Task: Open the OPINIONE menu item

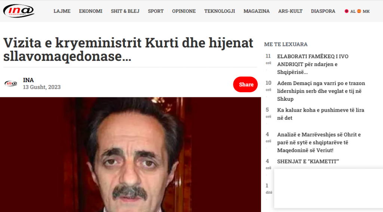Action: click(x=184, y=11)
